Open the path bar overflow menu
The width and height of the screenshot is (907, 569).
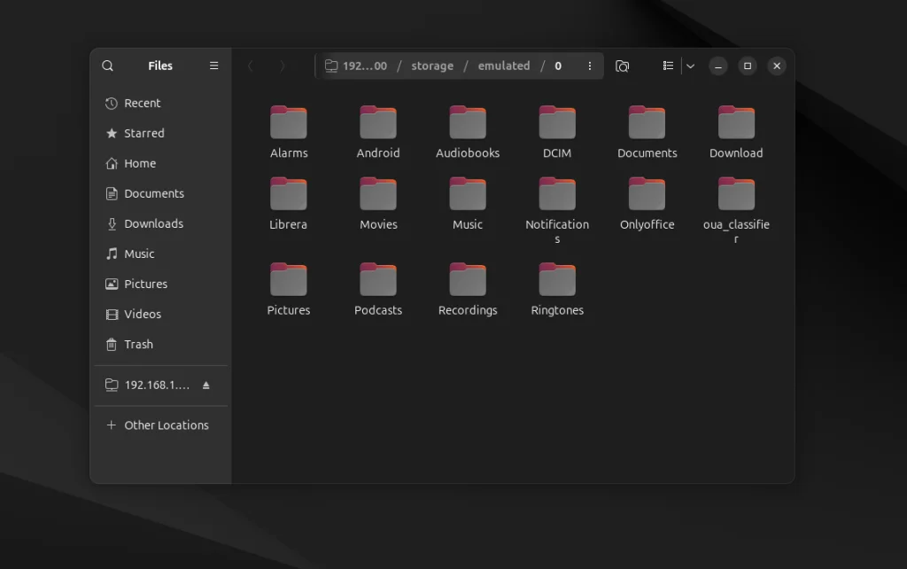click(x=589, y=65)
